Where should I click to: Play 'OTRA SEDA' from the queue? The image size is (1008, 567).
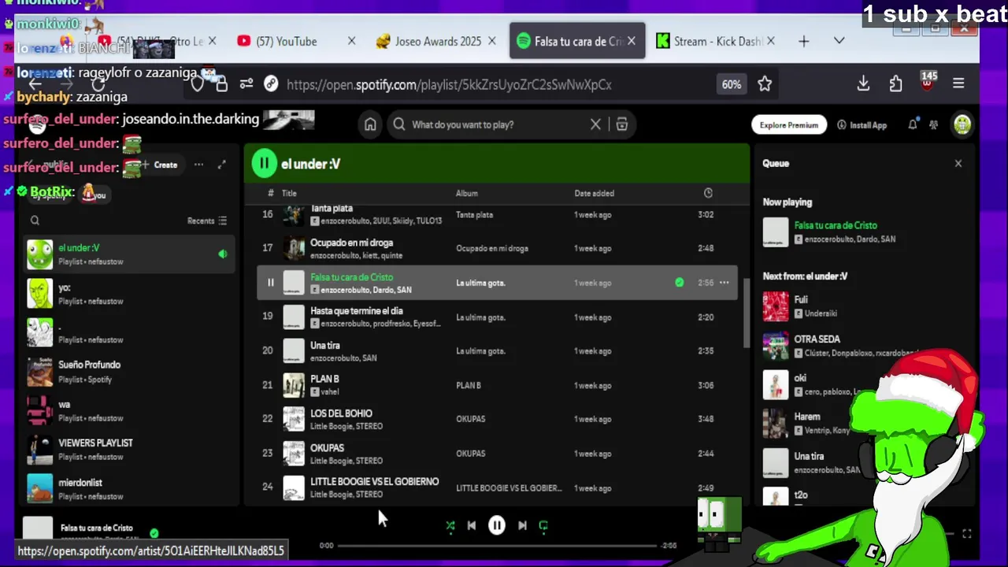tap(817, 339)
